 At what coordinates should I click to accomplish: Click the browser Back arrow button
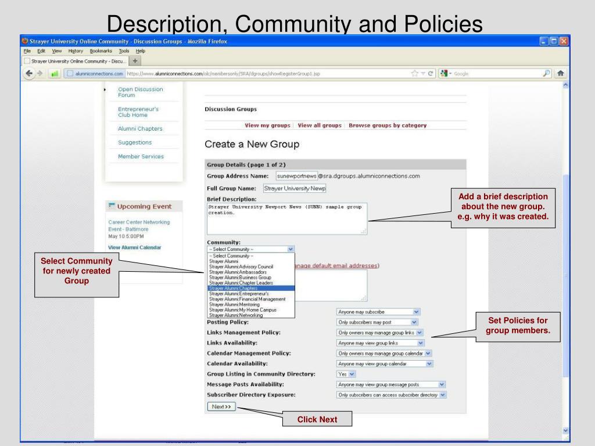click(29, 73)
